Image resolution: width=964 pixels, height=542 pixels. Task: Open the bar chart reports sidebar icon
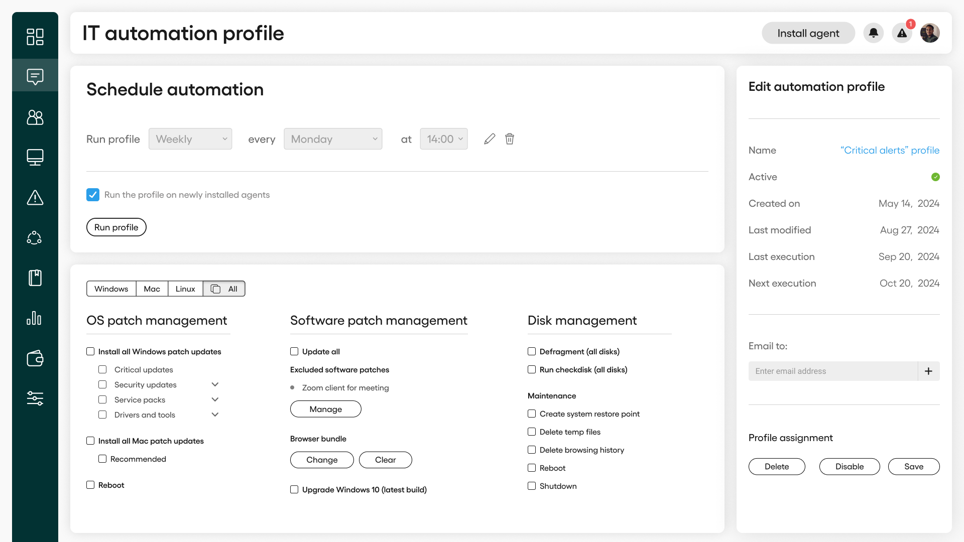click(x=34, y=318)
